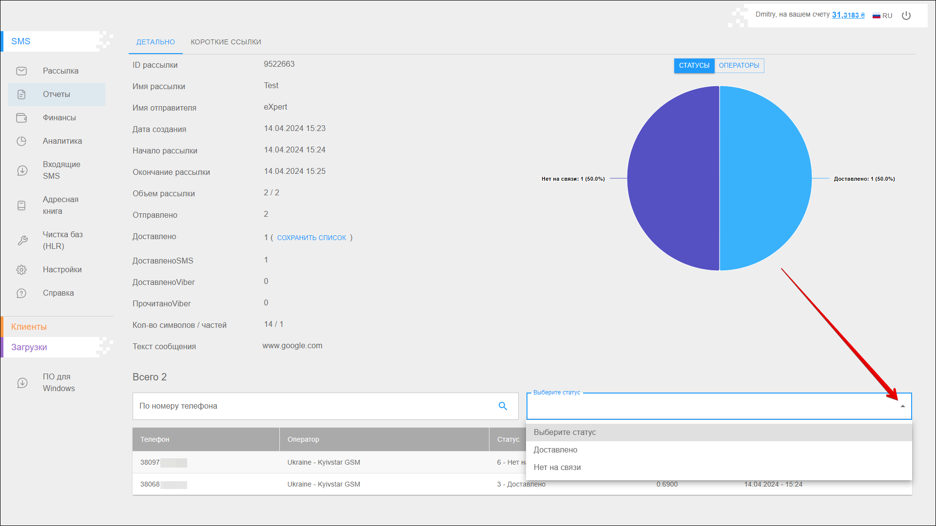Choose Нет на связи status option
936x526 pixels.
pos(557,468)
